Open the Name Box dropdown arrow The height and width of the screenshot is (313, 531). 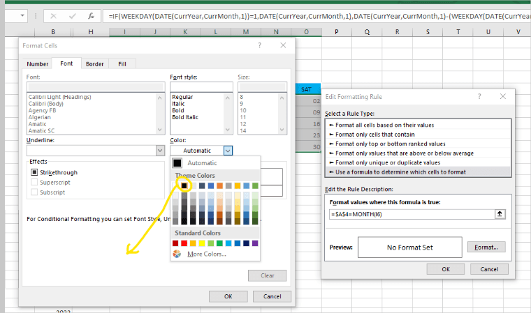(22, 15)
